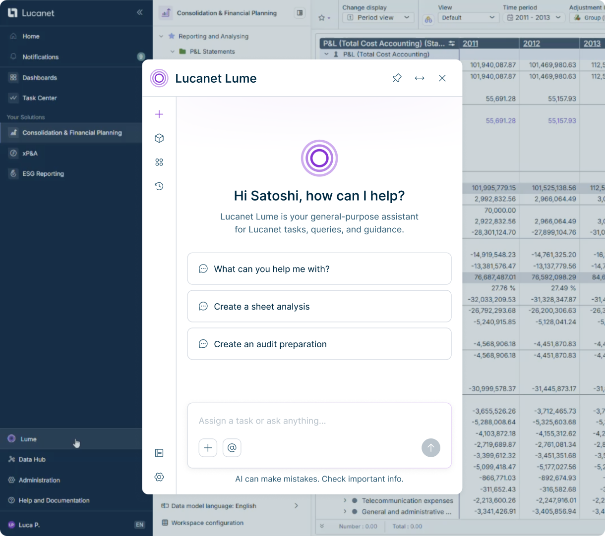Select the 2011 column header

471,44
